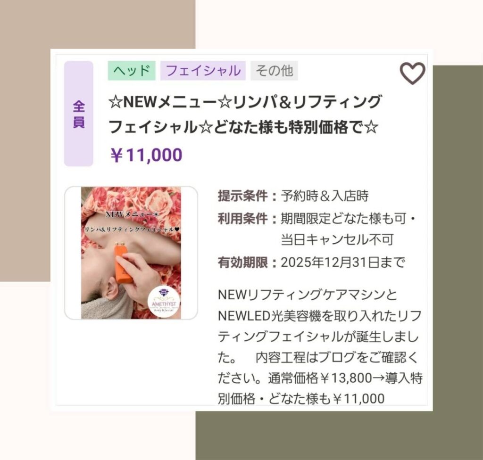Select the その他 category tag

274,71
